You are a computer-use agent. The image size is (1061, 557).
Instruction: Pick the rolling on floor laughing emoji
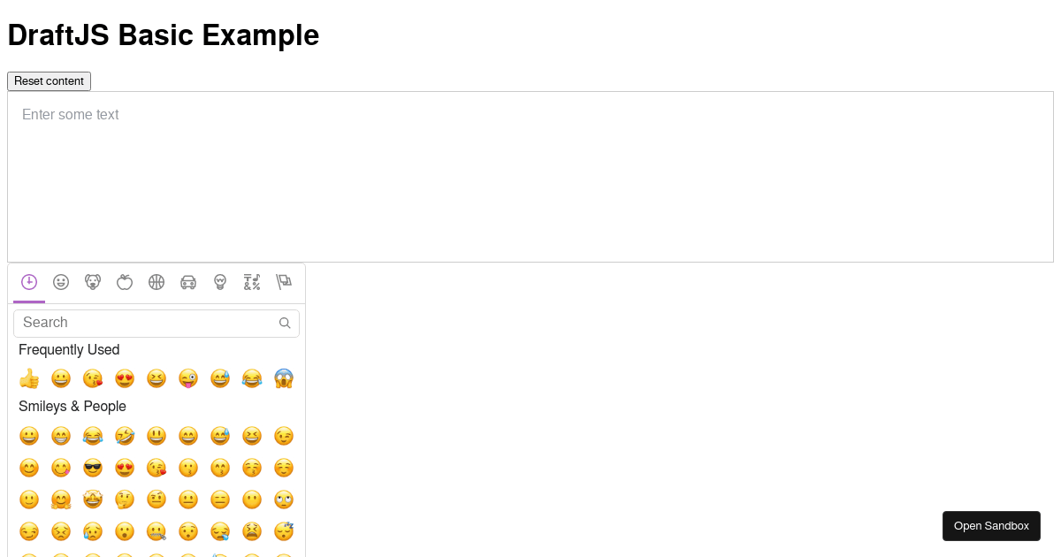tap(125, 436)
